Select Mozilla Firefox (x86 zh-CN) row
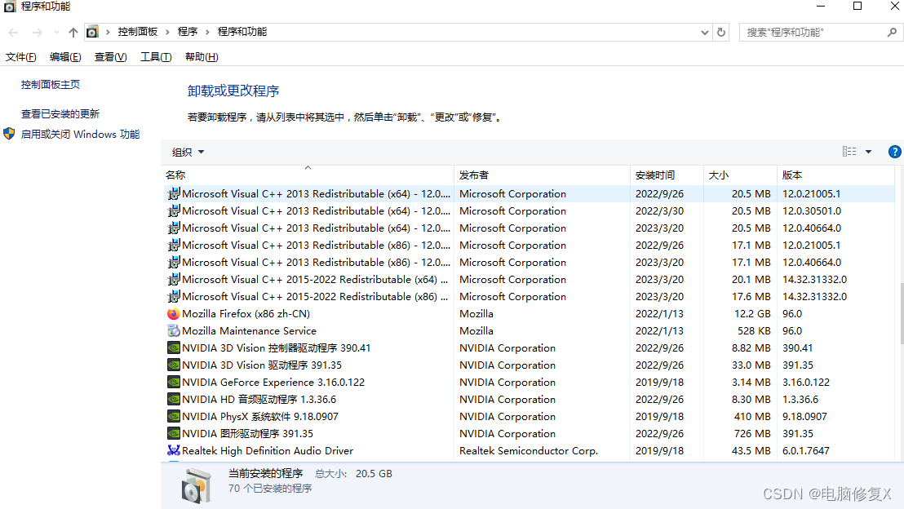This screenshot has height=509, width=904. 528,313
